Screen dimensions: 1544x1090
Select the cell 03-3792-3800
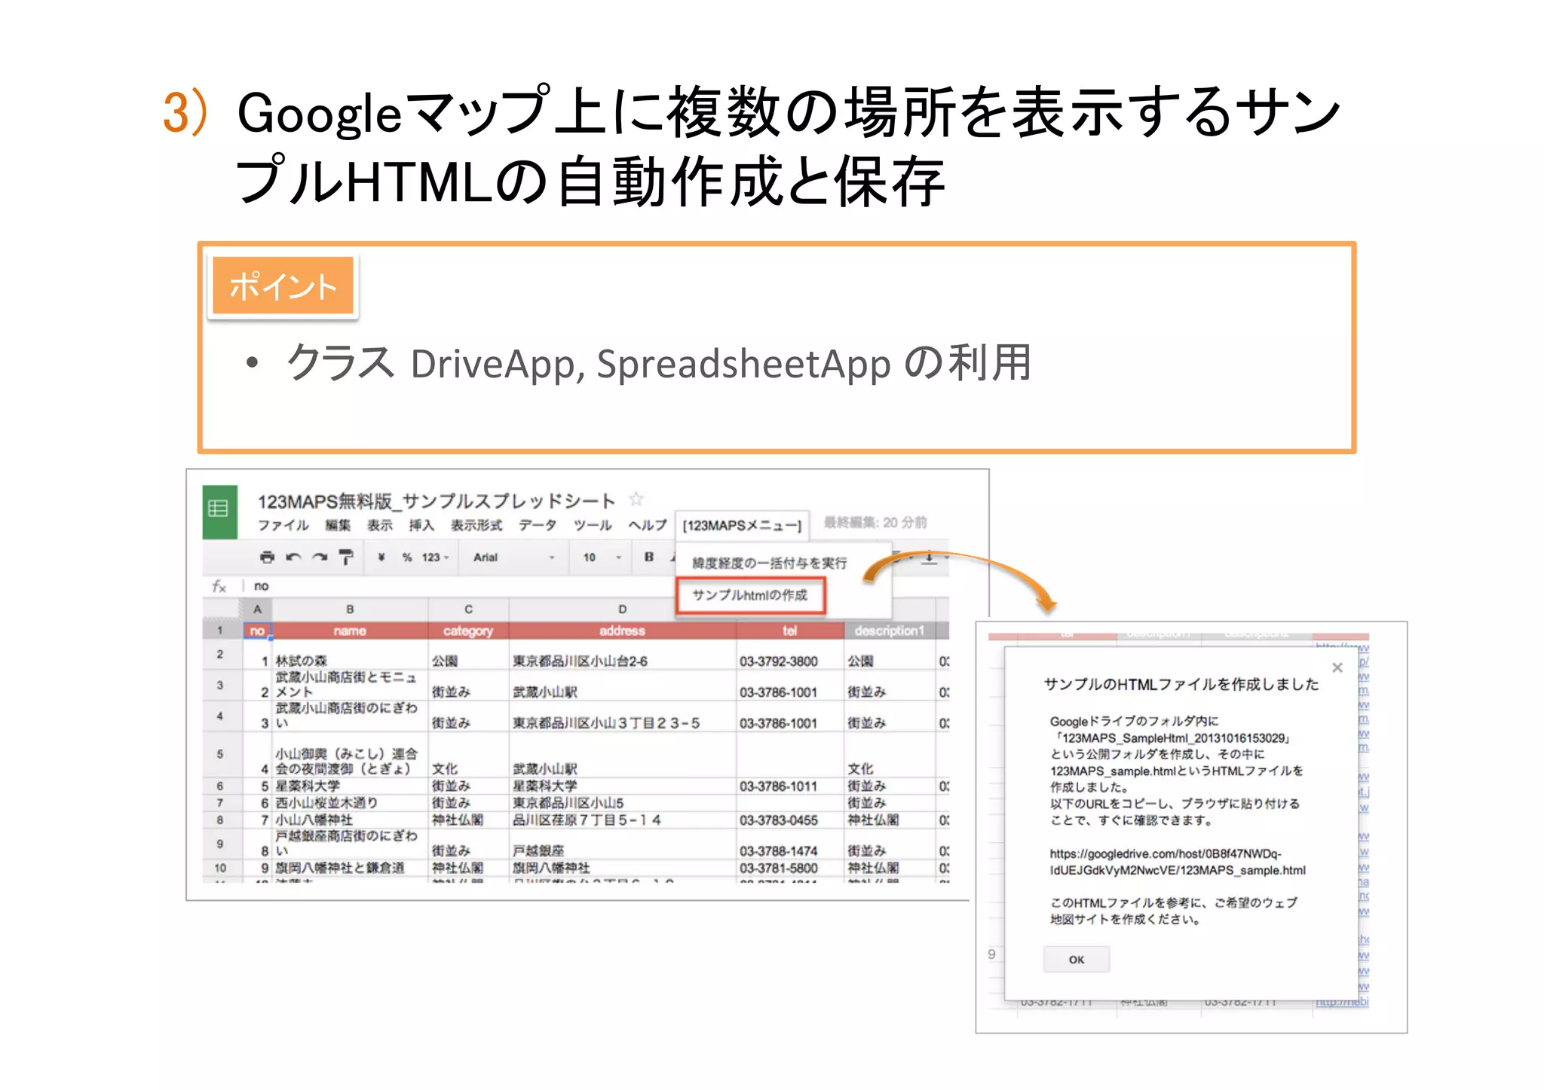tap(789, 655)
